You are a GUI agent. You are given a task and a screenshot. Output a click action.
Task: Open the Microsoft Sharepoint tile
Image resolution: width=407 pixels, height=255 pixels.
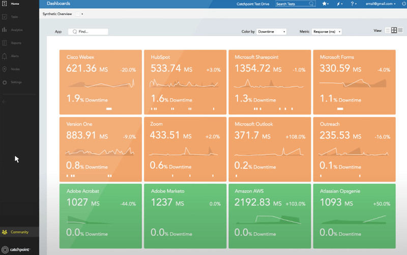pyautogui.click(x=270, y=82)
